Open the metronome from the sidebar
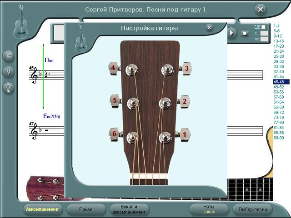291x218 pixels. [8, 88]
